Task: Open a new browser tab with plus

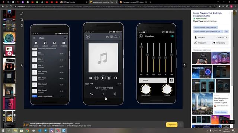Action: pyautogui.click(x=151, y=2)
